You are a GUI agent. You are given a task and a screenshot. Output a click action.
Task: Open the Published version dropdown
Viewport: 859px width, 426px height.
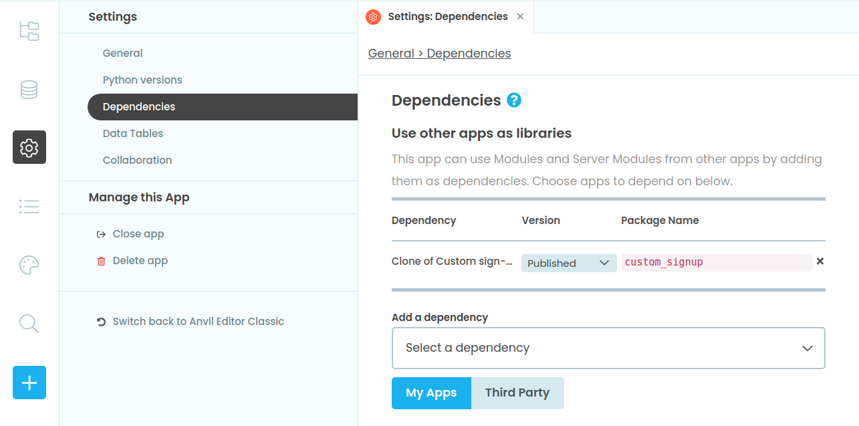coord(568,263)
